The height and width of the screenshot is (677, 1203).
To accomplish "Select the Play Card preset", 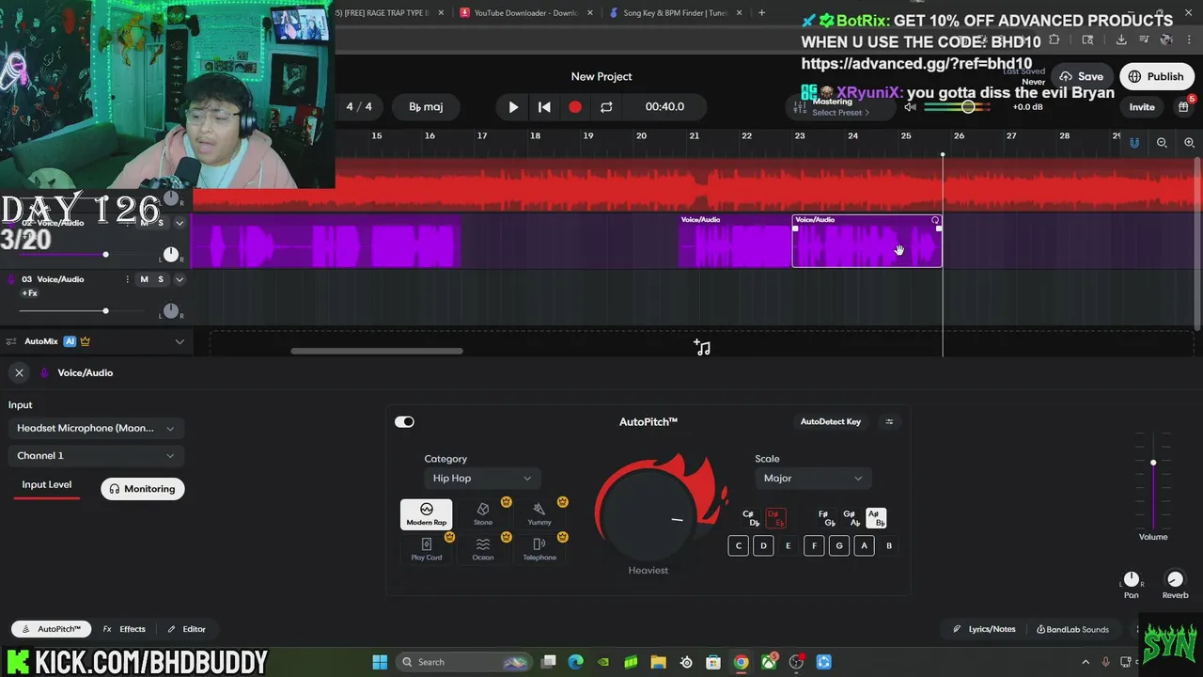I will tap(426, 549).
